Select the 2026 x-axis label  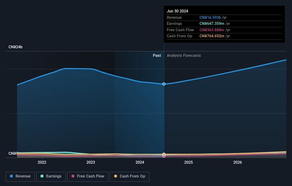[x=238, y=162]
